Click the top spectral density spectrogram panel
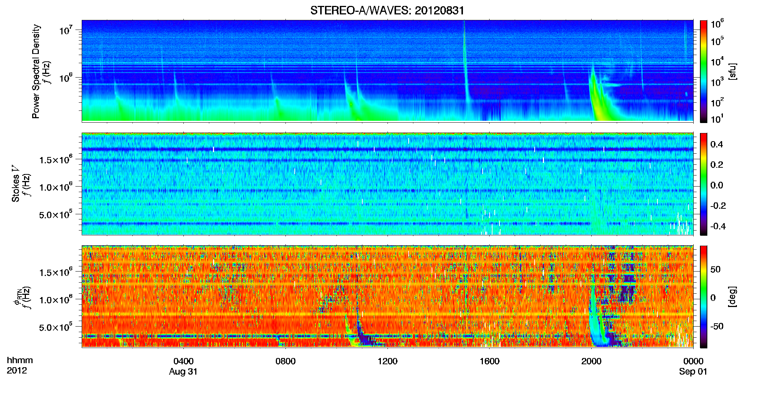This screenshot has height=399, width=775. [387, 71]
